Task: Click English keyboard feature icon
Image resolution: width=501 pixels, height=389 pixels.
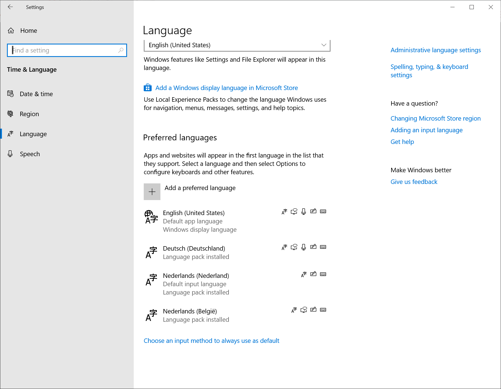Action: pos(323,211)
